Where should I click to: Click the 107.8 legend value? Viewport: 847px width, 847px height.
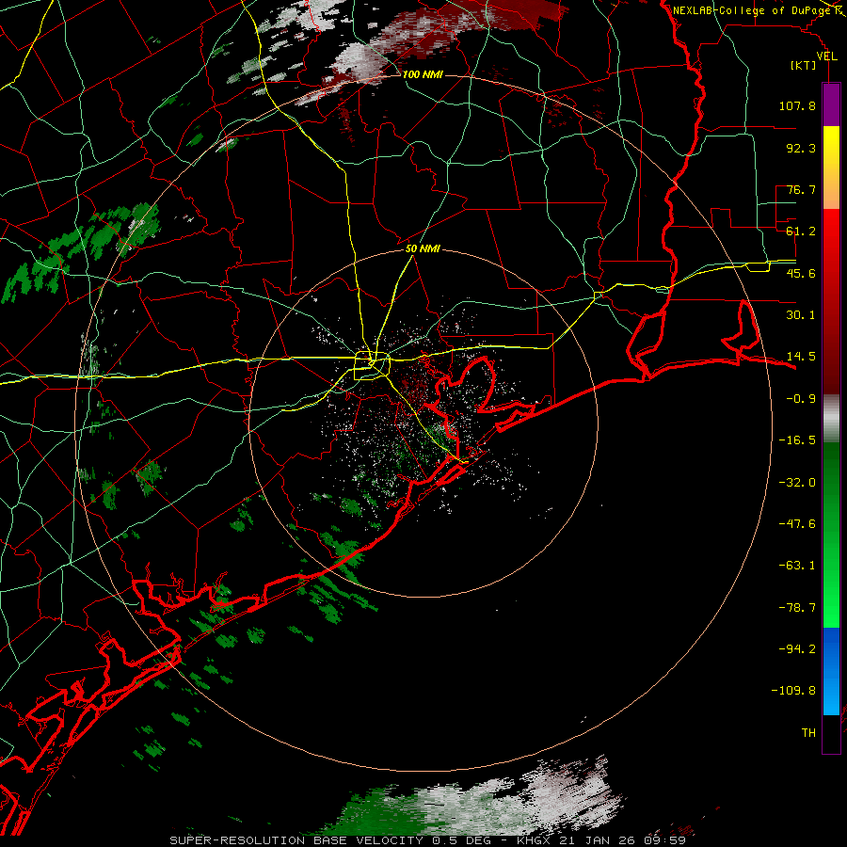pyautogui.click(x=797, y=105)
